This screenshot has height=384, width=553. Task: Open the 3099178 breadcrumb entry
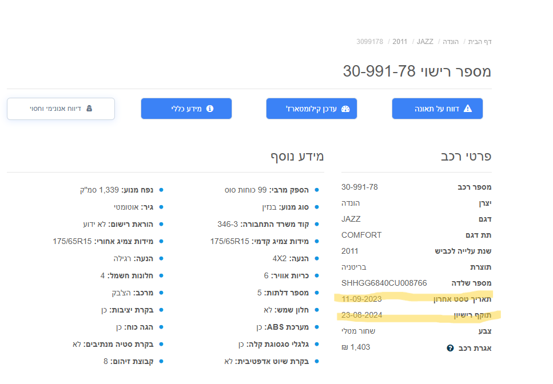[x=371, y=41]
